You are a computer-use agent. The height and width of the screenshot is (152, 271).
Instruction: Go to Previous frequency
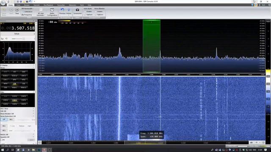coord(62,11)
